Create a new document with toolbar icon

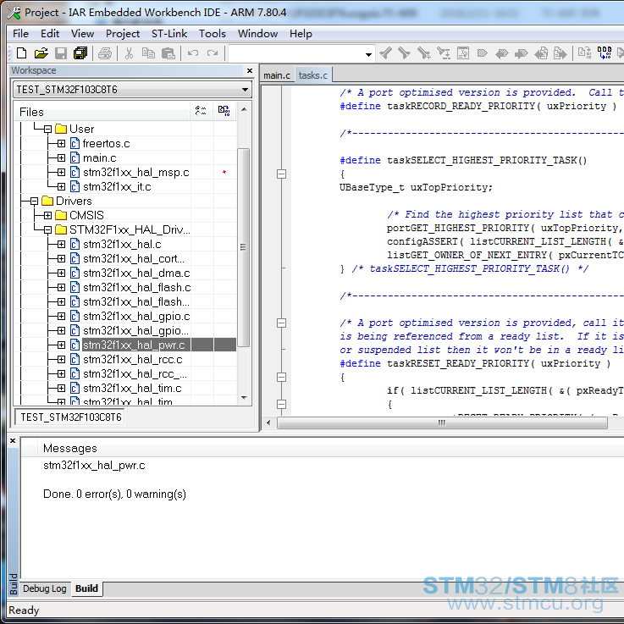pyautogui.click(x=21, y=53)
